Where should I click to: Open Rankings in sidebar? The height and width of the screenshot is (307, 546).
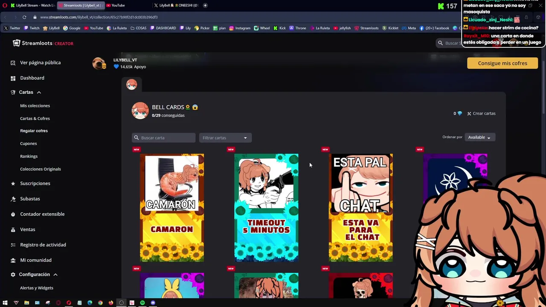(29, 156)
